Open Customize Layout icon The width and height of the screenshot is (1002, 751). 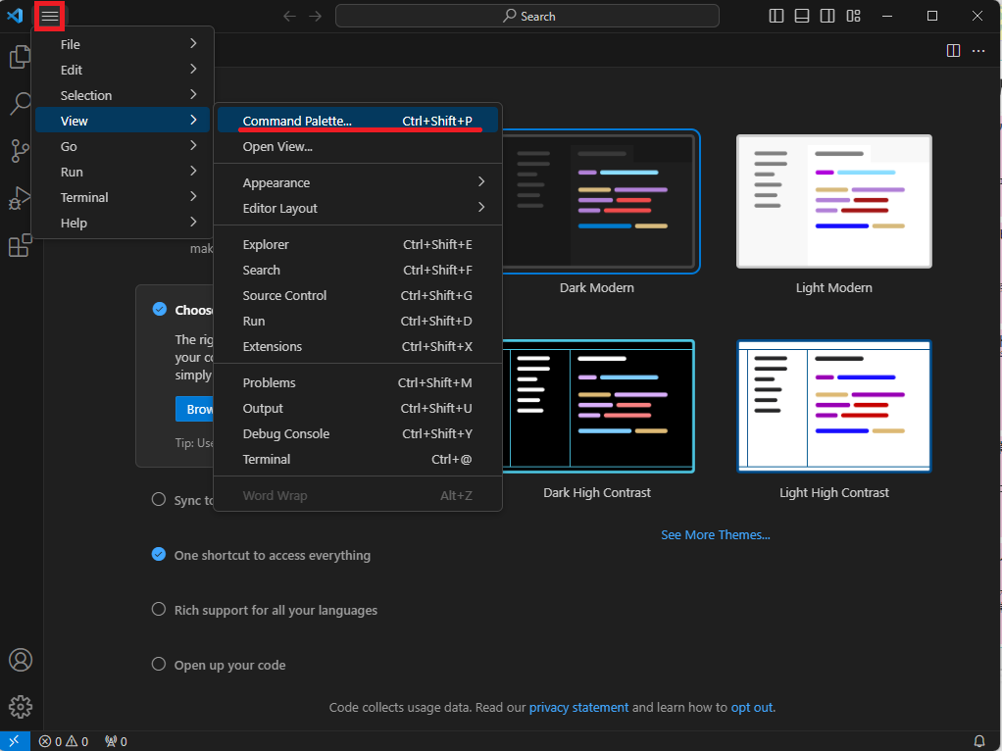(x=853, y=16)
